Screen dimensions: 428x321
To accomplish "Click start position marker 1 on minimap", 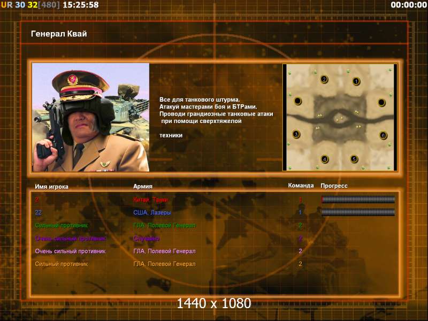I will [356, 81].
